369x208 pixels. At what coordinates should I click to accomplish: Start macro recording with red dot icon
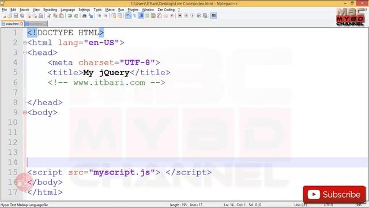(180, 16)
